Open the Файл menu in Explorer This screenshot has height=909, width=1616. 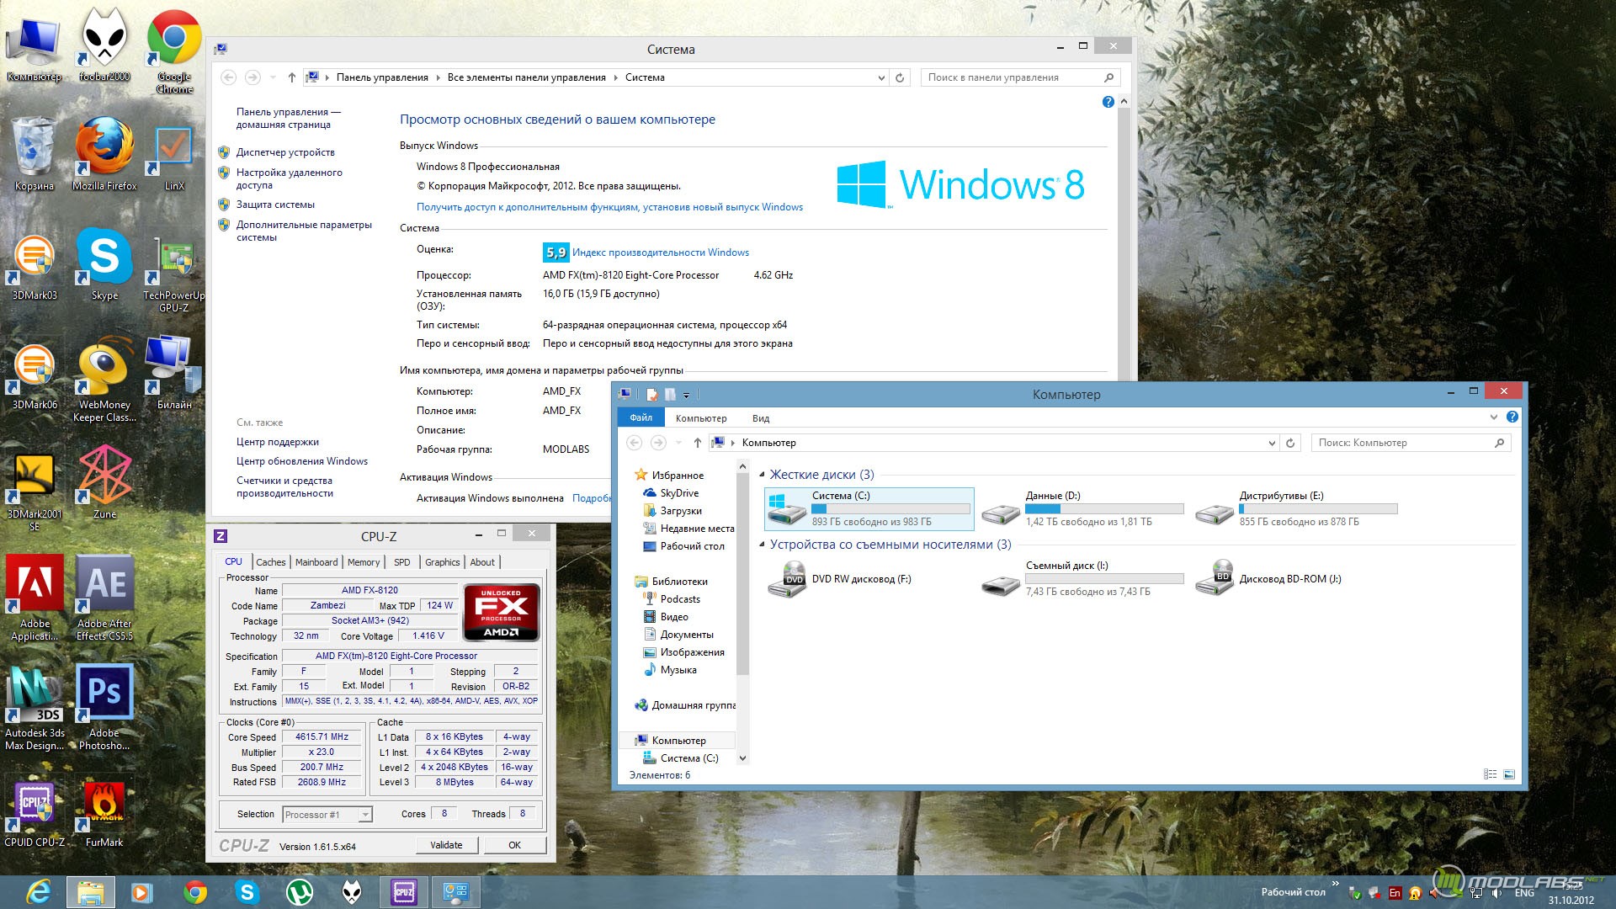coord(641,417)
